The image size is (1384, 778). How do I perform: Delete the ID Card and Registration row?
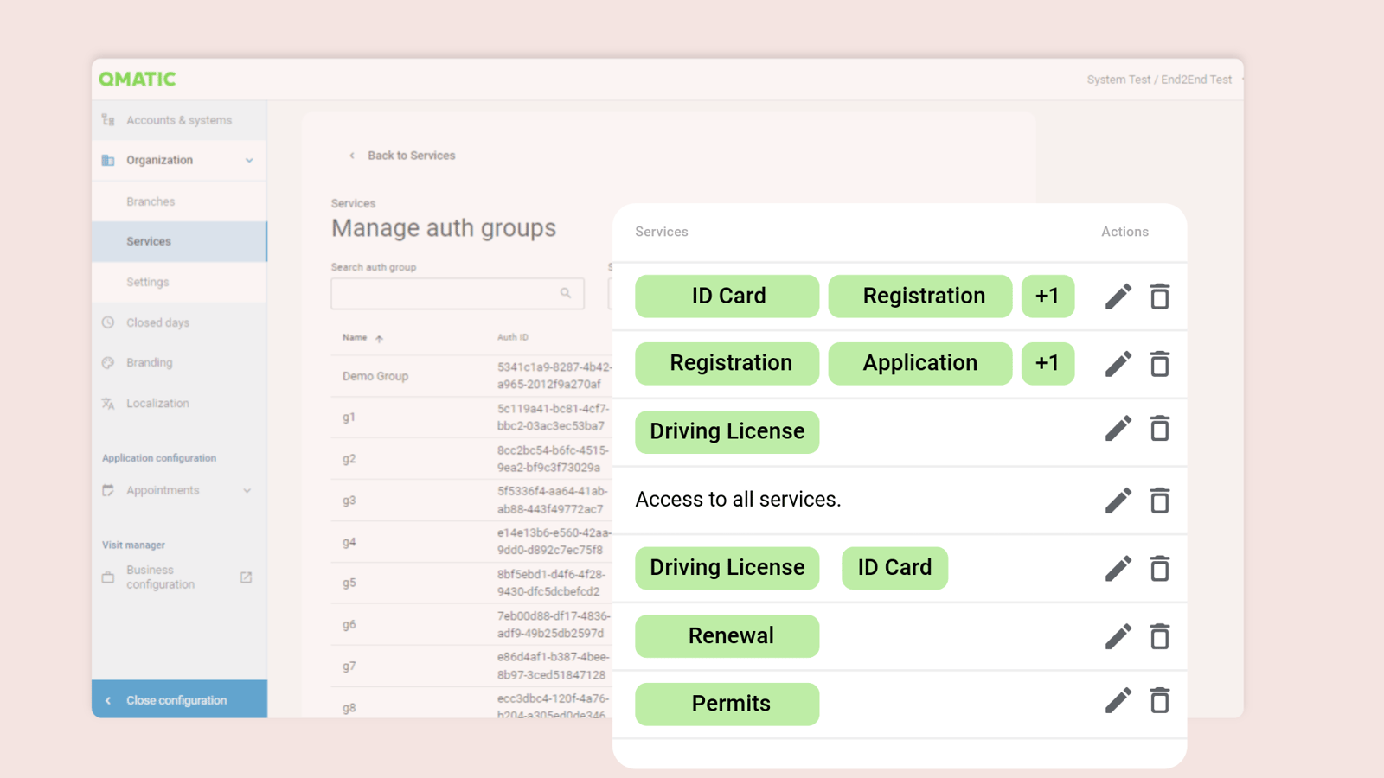(x=1159, y=297)
